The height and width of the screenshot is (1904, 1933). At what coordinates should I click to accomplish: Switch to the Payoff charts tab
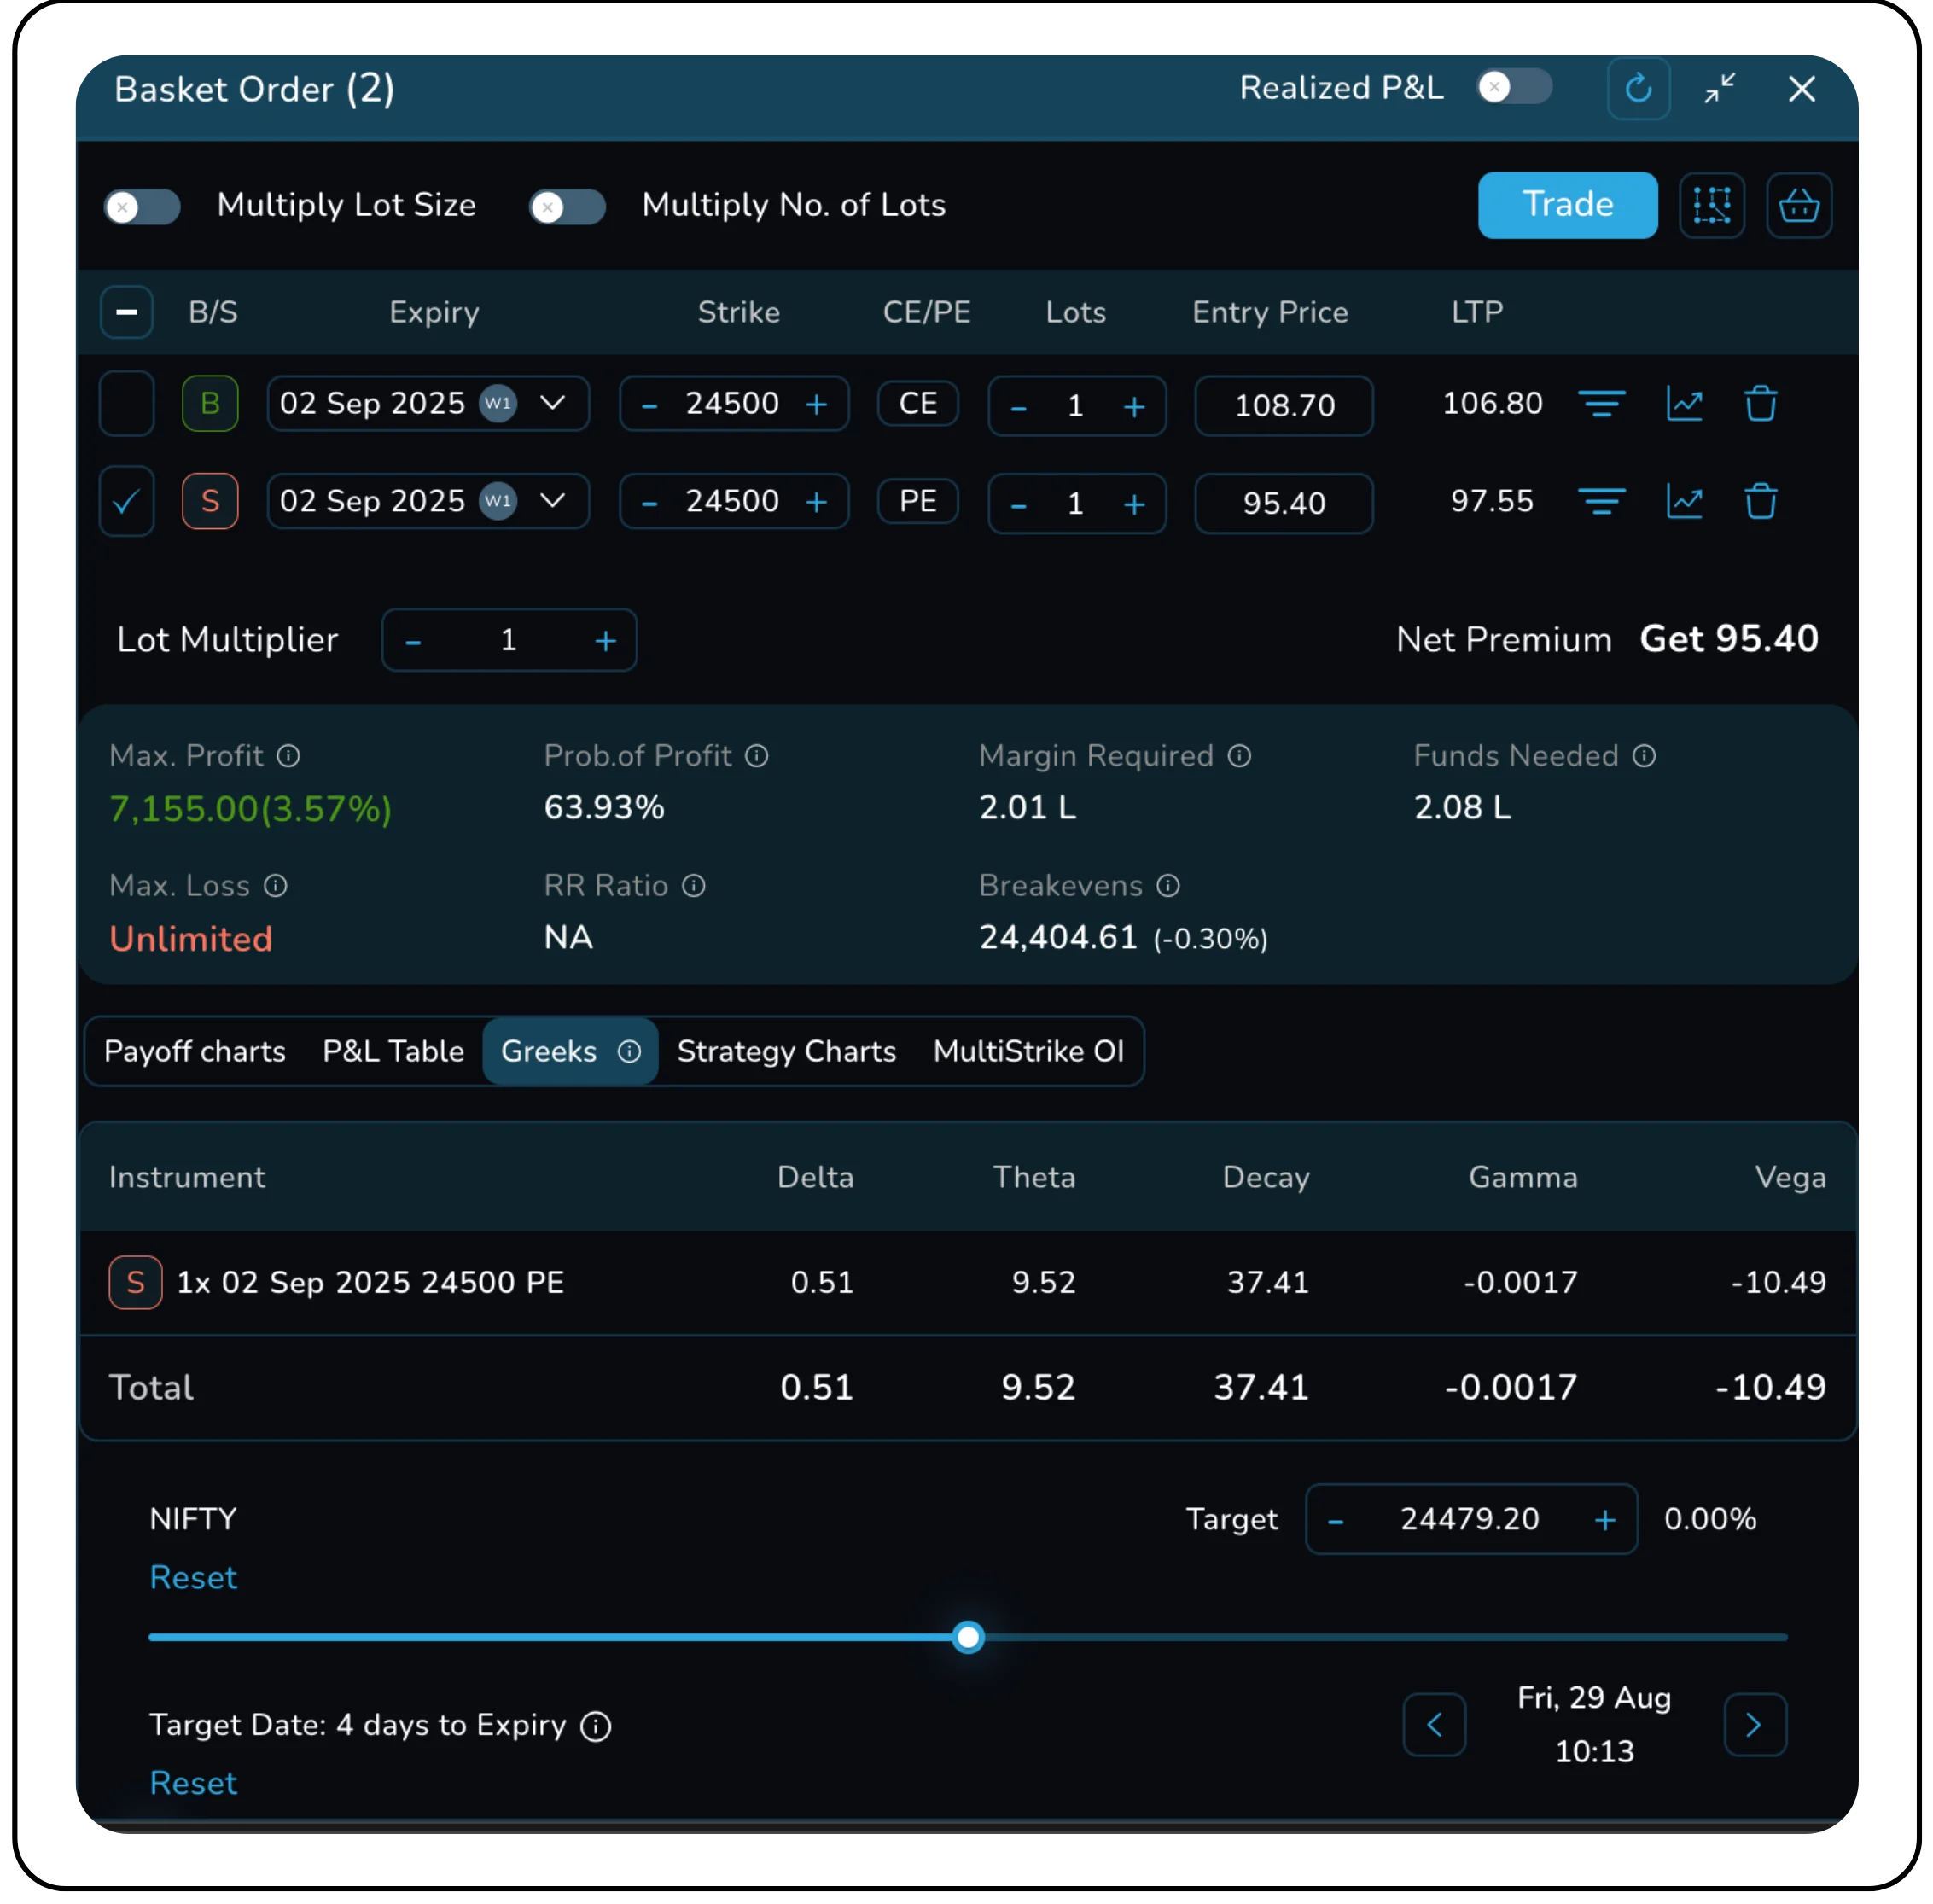195,1051
